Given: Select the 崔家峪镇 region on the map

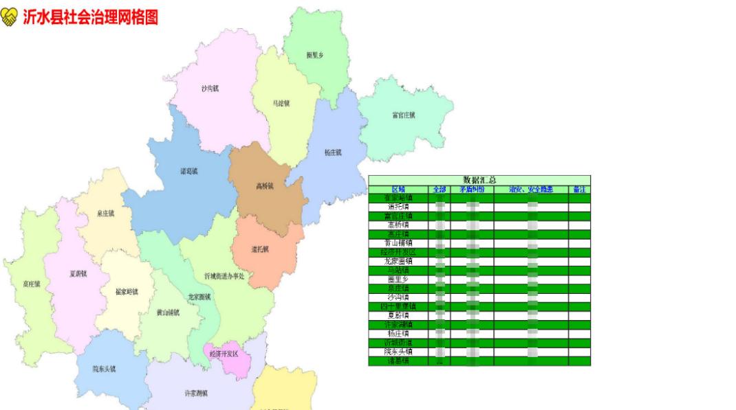Looking at the screenshot, I should tap(126, 291).
